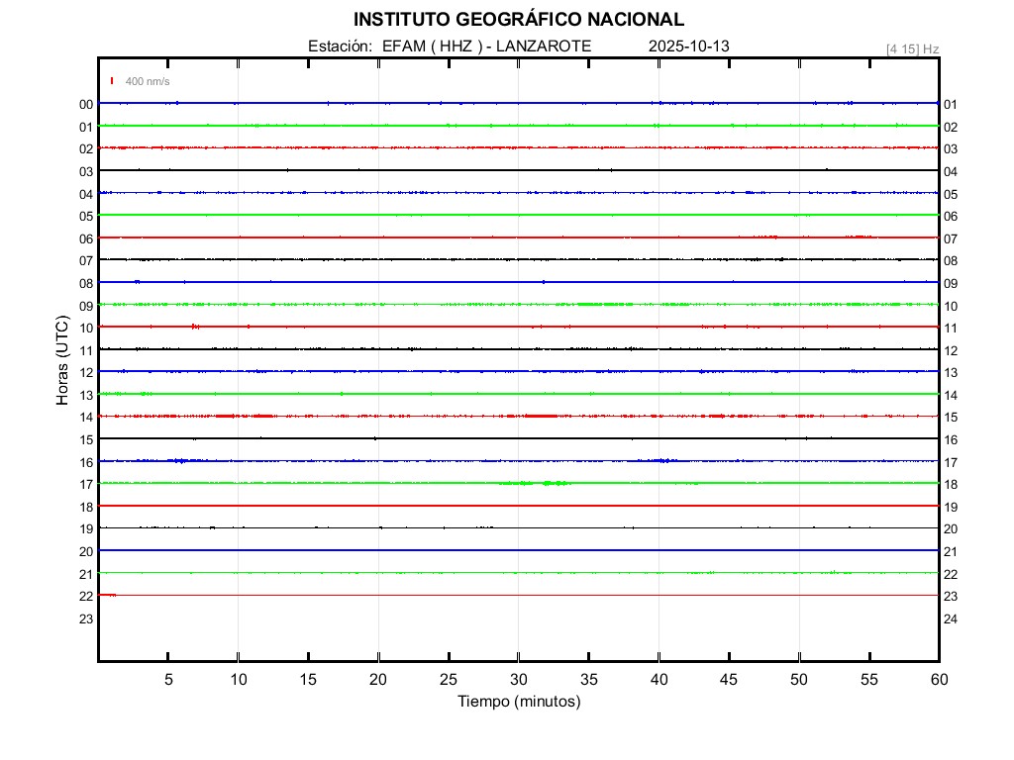Click the 30 minute tick label on the time axis

point(518,679)
